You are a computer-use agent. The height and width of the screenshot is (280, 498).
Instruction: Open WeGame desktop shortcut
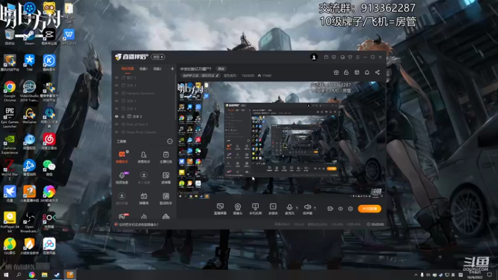[29, 116]
